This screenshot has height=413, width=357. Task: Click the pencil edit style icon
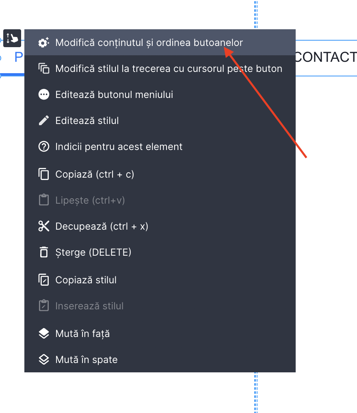[43, 121]
